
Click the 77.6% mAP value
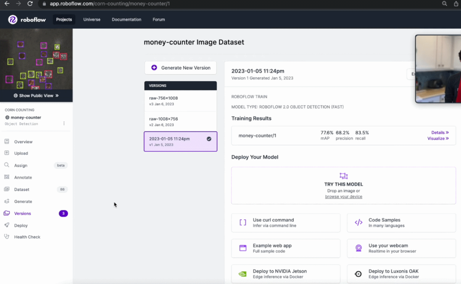(x=327, y=133)
